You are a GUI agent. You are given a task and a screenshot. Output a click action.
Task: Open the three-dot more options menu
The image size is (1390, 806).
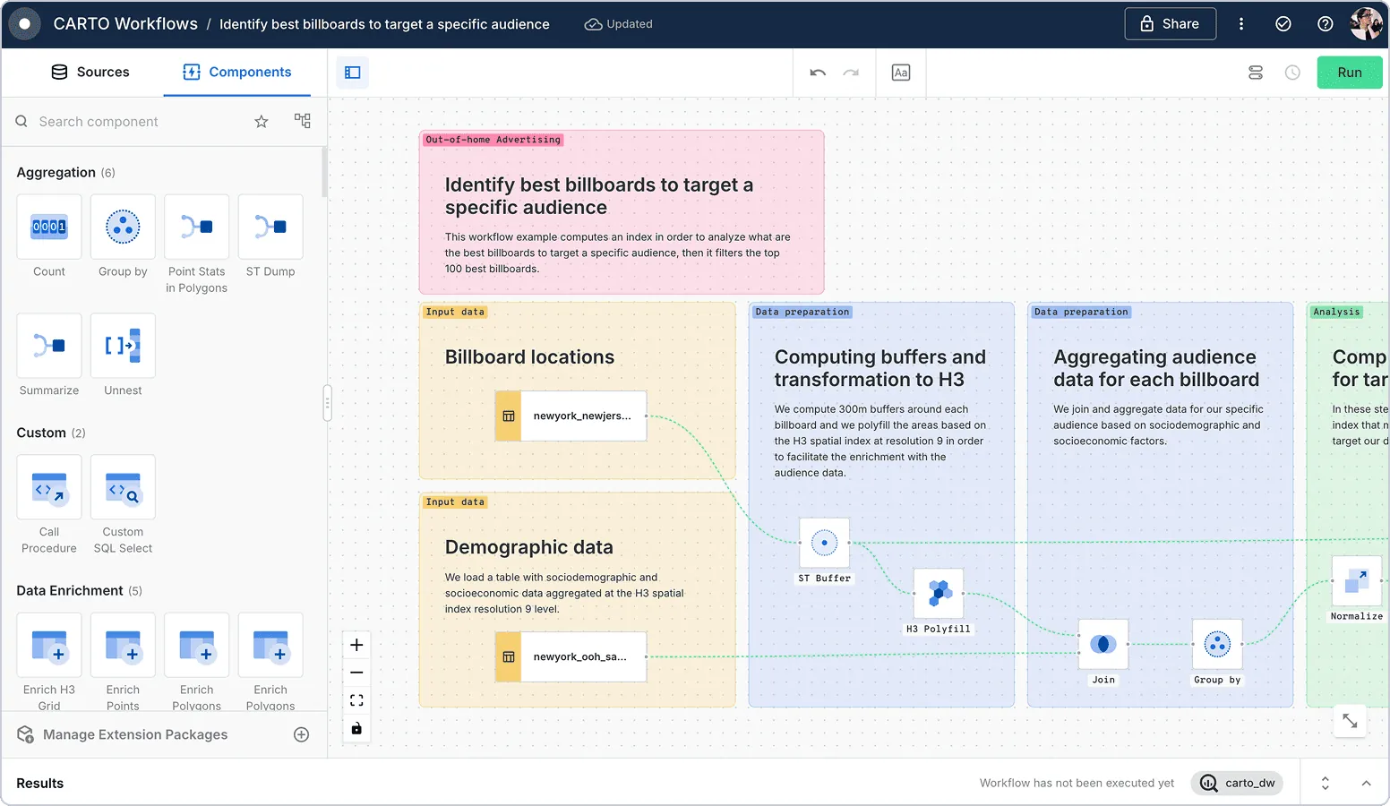point(1240,24)
